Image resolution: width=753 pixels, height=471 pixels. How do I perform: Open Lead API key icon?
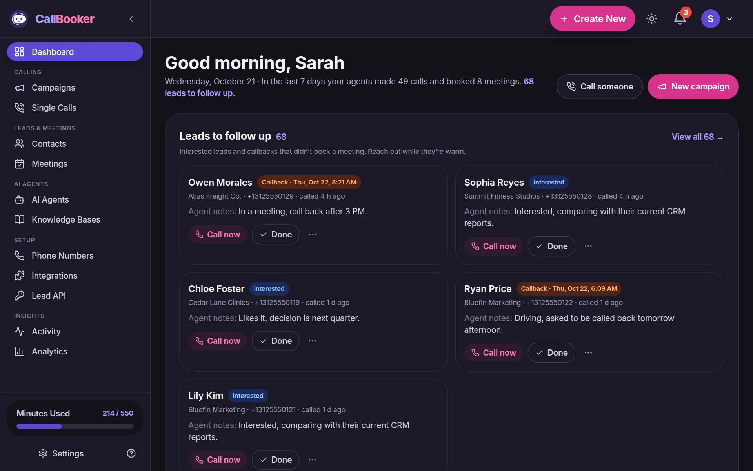tap(19, 296)
